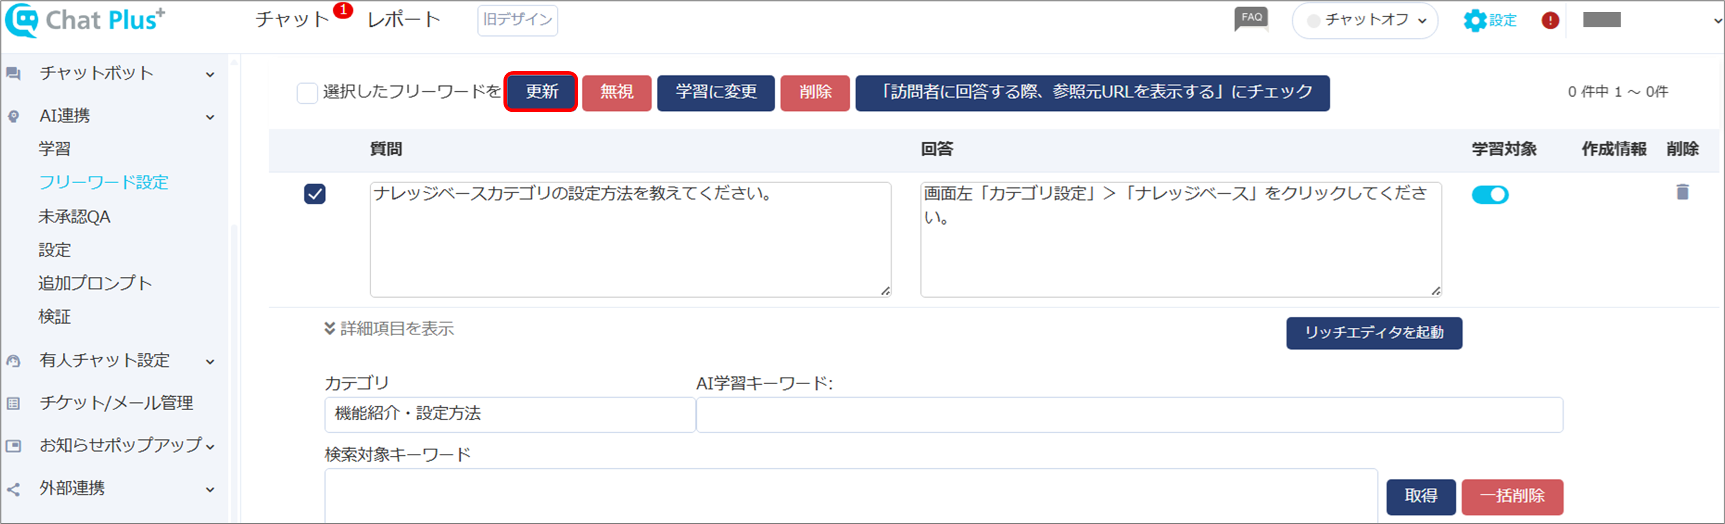Open 追加プロンプト in the sidebar

95,283
